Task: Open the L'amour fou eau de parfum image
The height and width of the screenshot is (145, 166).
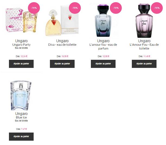Action: pyautogui.click(x=103, y=20)
